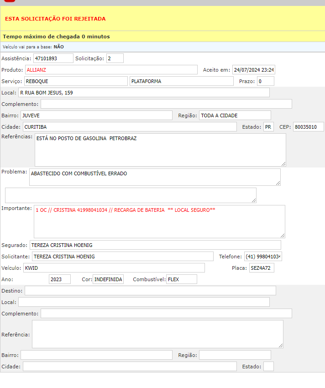Click the Combustível field showing FLEX
This screenshot has width=325, height=388.
(x=181, y=279)
